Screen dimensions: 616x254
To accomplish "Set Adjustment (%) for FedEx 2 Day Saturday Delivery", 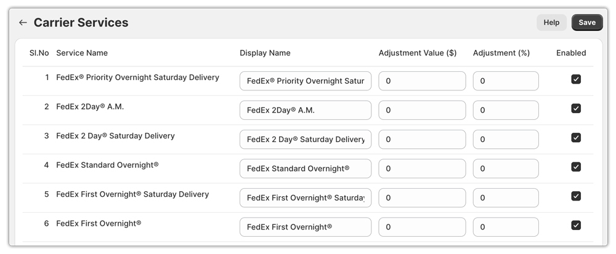I will pyautogui.click(x=506, y=140).
